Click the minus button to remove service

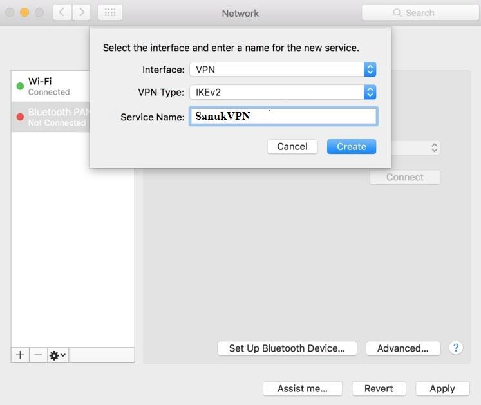38,355
